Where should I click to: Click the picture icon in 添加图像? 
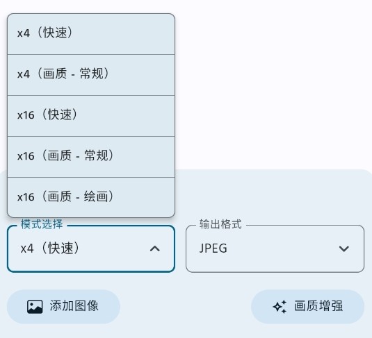[x=35, y=307]
